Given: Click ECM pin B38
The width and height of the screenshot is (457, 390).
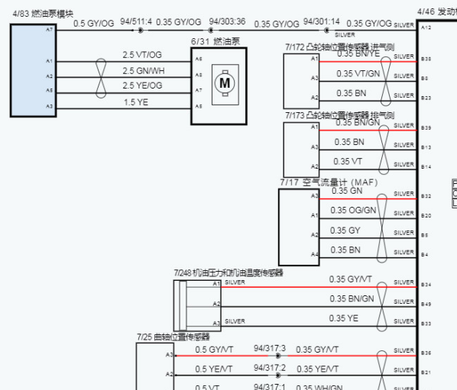Looking at the screenshot, I should pyautogui.click(x=426, y=59).
